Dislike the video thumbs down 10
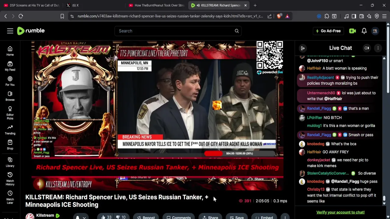The image size is (390, 219). click(x=122, y=217)
